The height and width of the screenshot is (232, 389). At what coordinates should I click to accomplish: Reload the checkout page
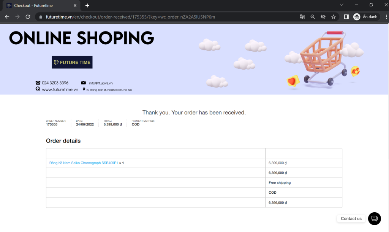[28, 17]
